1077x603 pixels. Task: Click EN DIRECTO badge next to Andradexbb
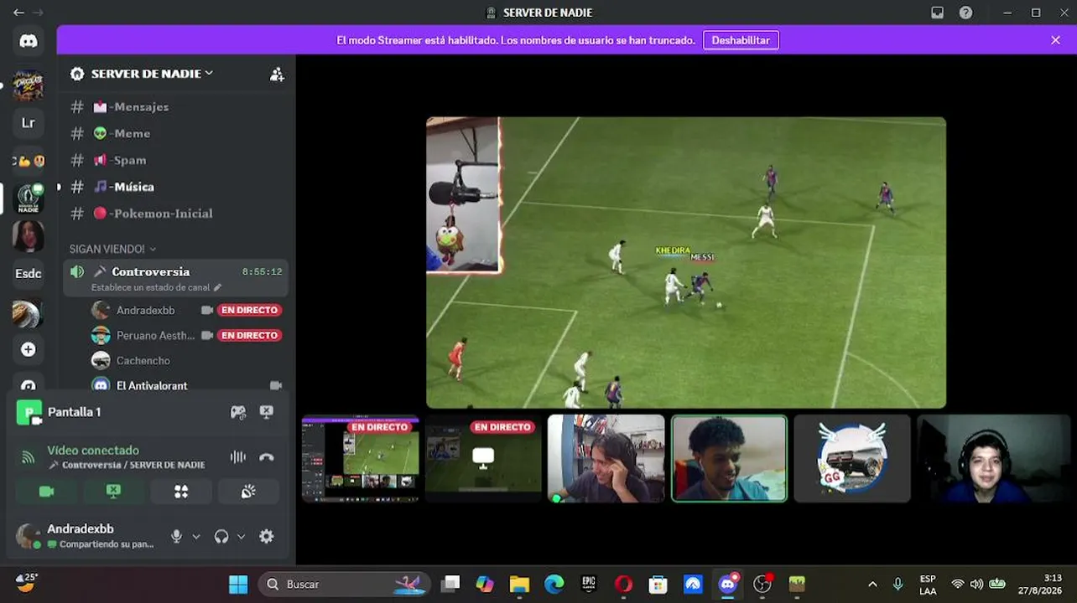coord(249,310)
